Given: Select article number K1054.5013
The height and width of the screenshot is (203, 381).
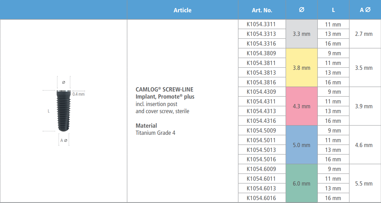Looking at the screenshot, I should click(261, 150).
